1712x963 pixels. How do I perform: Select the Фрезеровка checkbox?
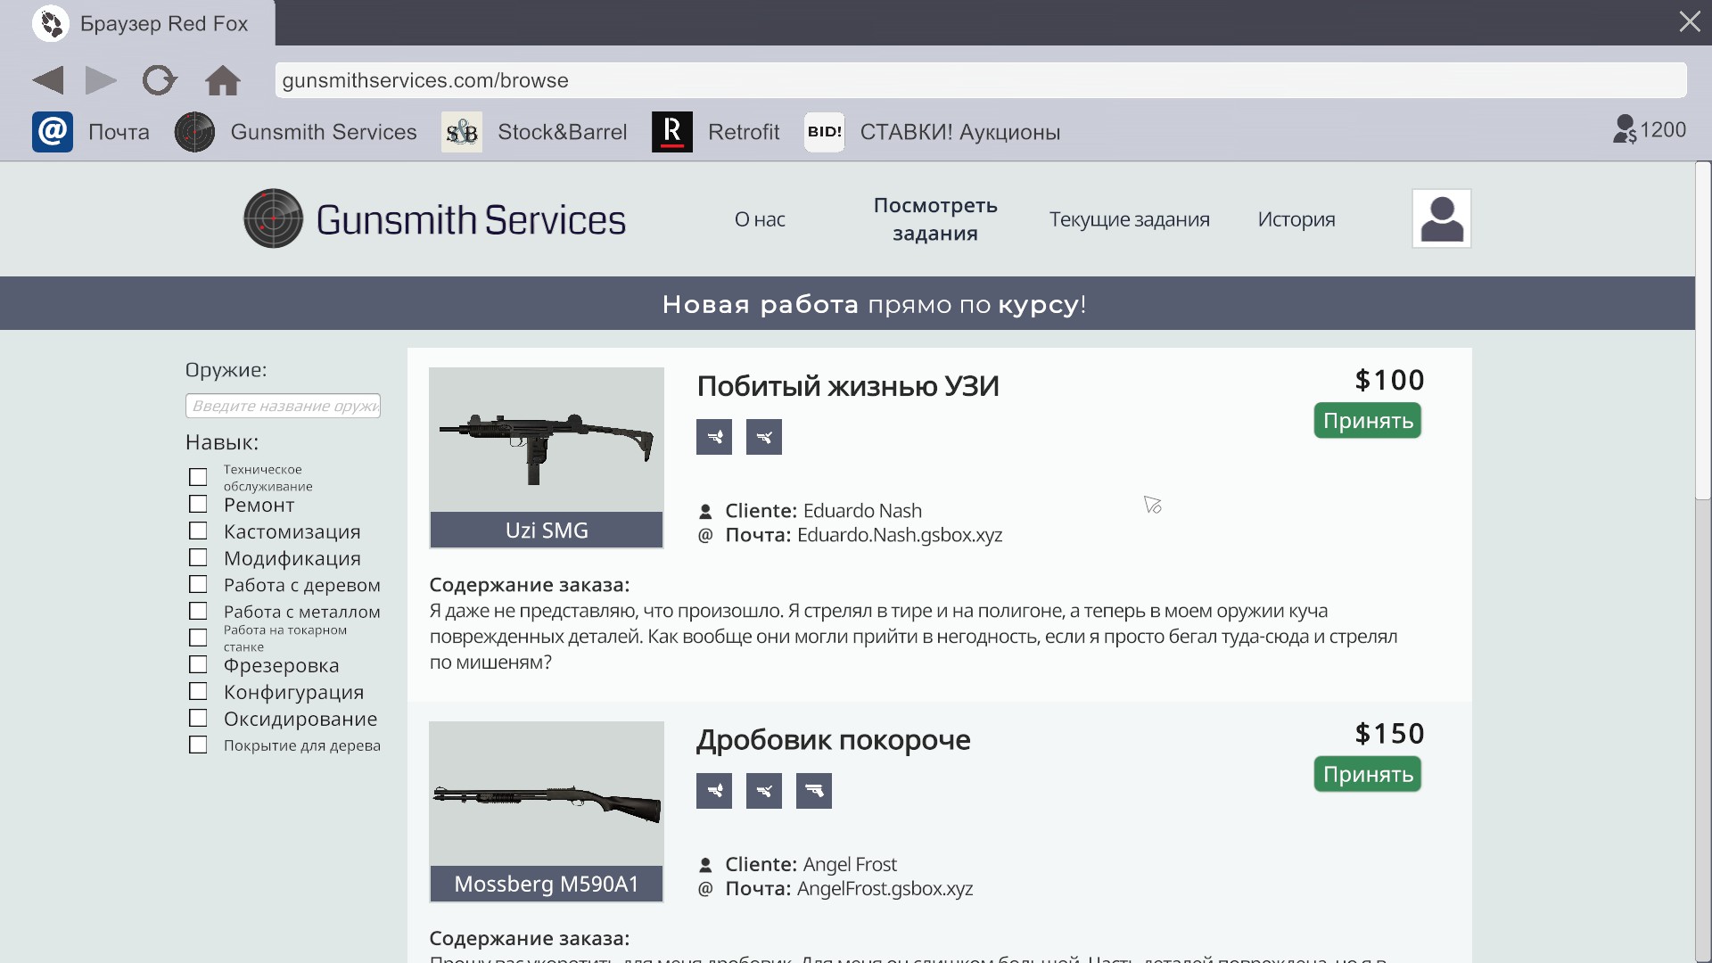[x=198, y=664]
